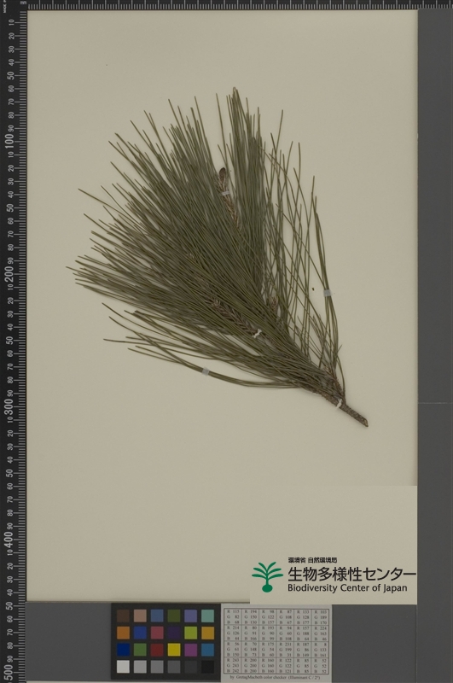Click the RGB values reference table
Screen dimensions: 453x683
(276, 641)
